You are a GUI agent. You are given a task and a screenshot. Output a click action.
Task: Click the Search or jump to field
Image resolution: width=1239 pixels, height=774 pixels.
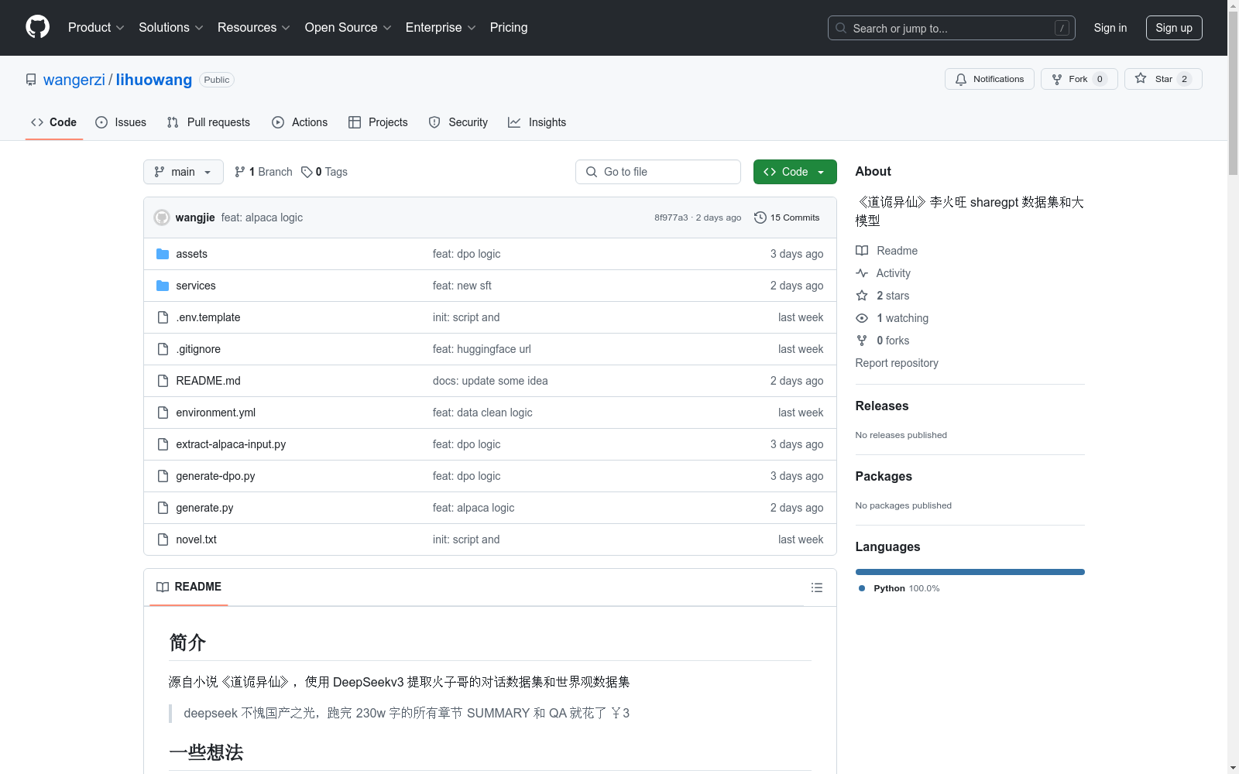coord(951,28)
